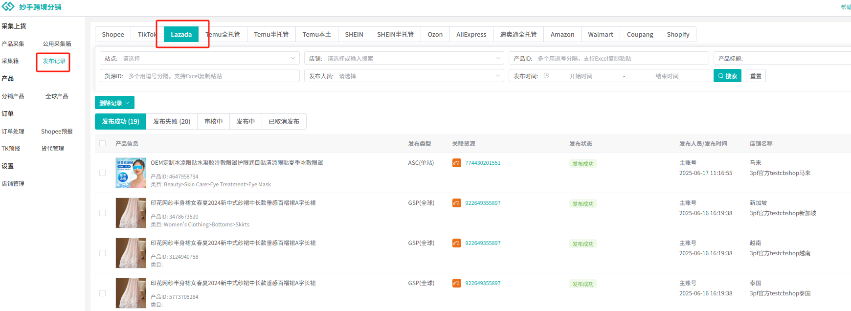Switch to the Shopify tab
This screenshot has width=851, height=311.
tap(678, 34)
